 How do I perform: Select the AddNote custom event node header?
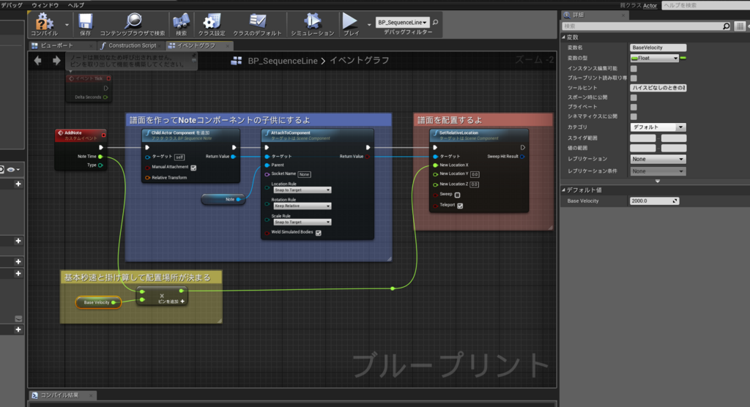[x=81, y=135]
